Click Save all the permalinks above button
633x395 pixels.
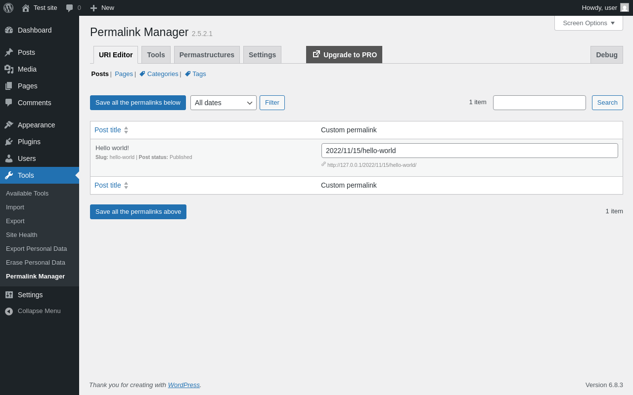pyautogui.click(x=138, y=212)
